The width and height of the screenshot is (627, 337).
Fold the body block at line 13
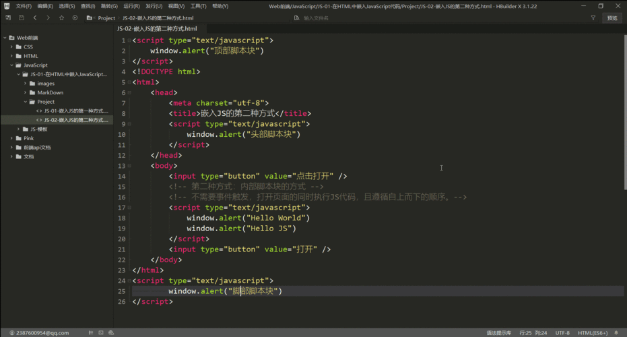[129, 166]
